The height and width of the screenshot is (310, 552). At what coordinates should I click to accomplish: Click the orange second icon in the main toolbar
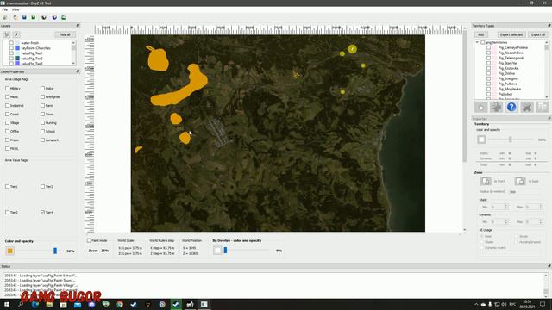pos(16,17)
